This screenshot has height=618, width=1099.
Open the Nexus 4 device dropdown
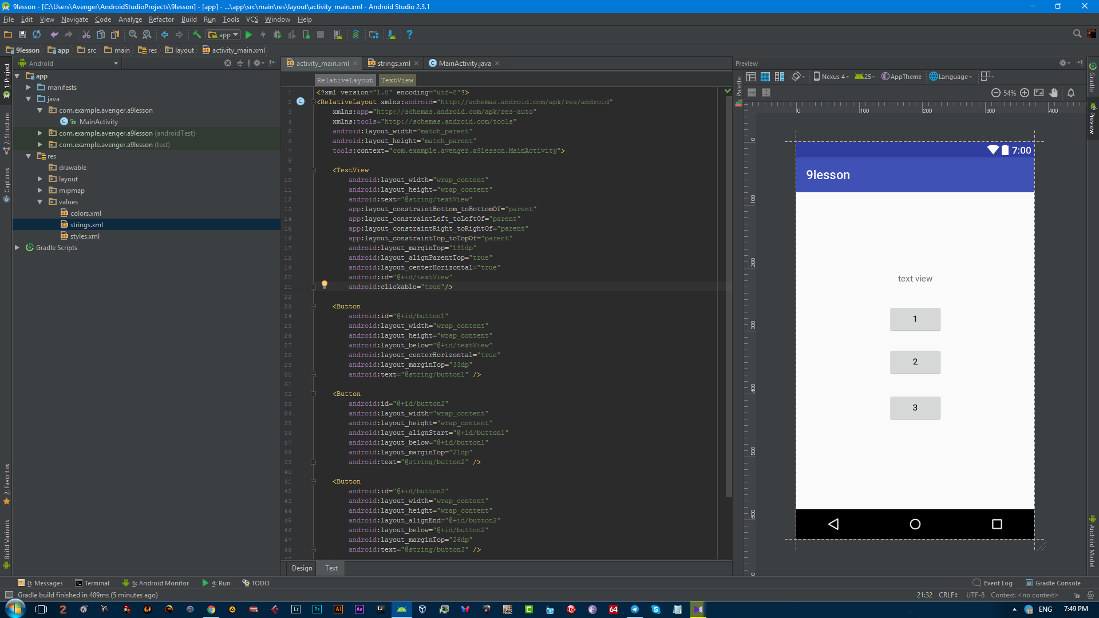pyautogui.click(x=831, y=77)
